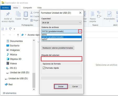Open Escritorio in the navigation pane
This screenshot has height=96, width=118.
point(15,46)
